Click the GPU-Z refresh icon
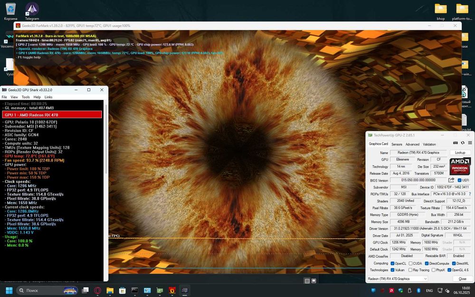This screenshot has width=475, height=297. tap(462, 143)
